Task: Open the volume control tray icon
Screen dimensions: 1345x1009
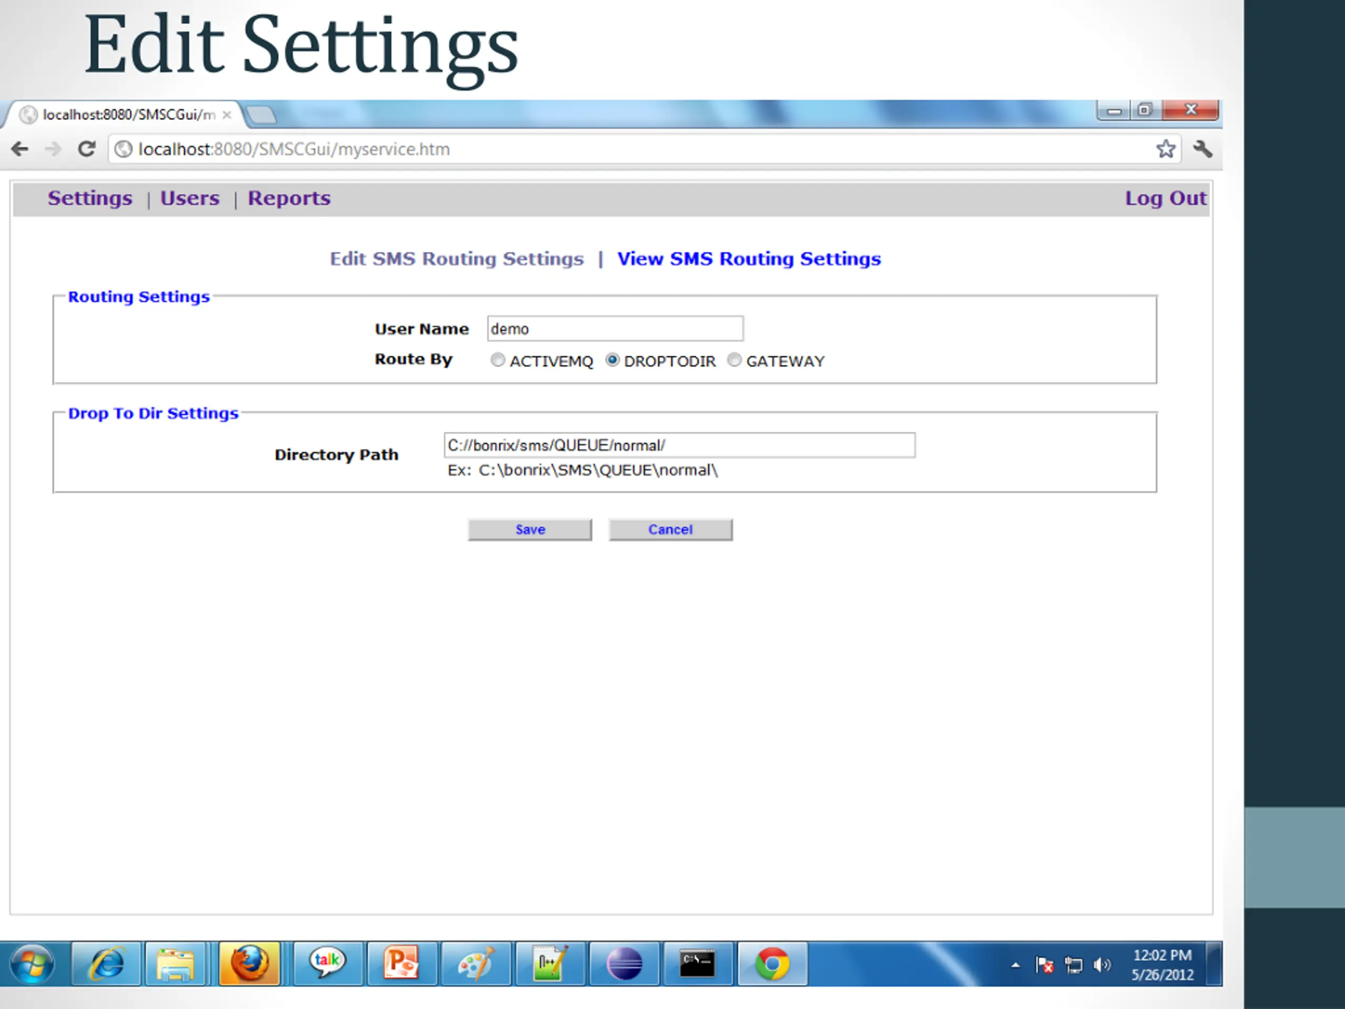Action: coord(1102,965)
